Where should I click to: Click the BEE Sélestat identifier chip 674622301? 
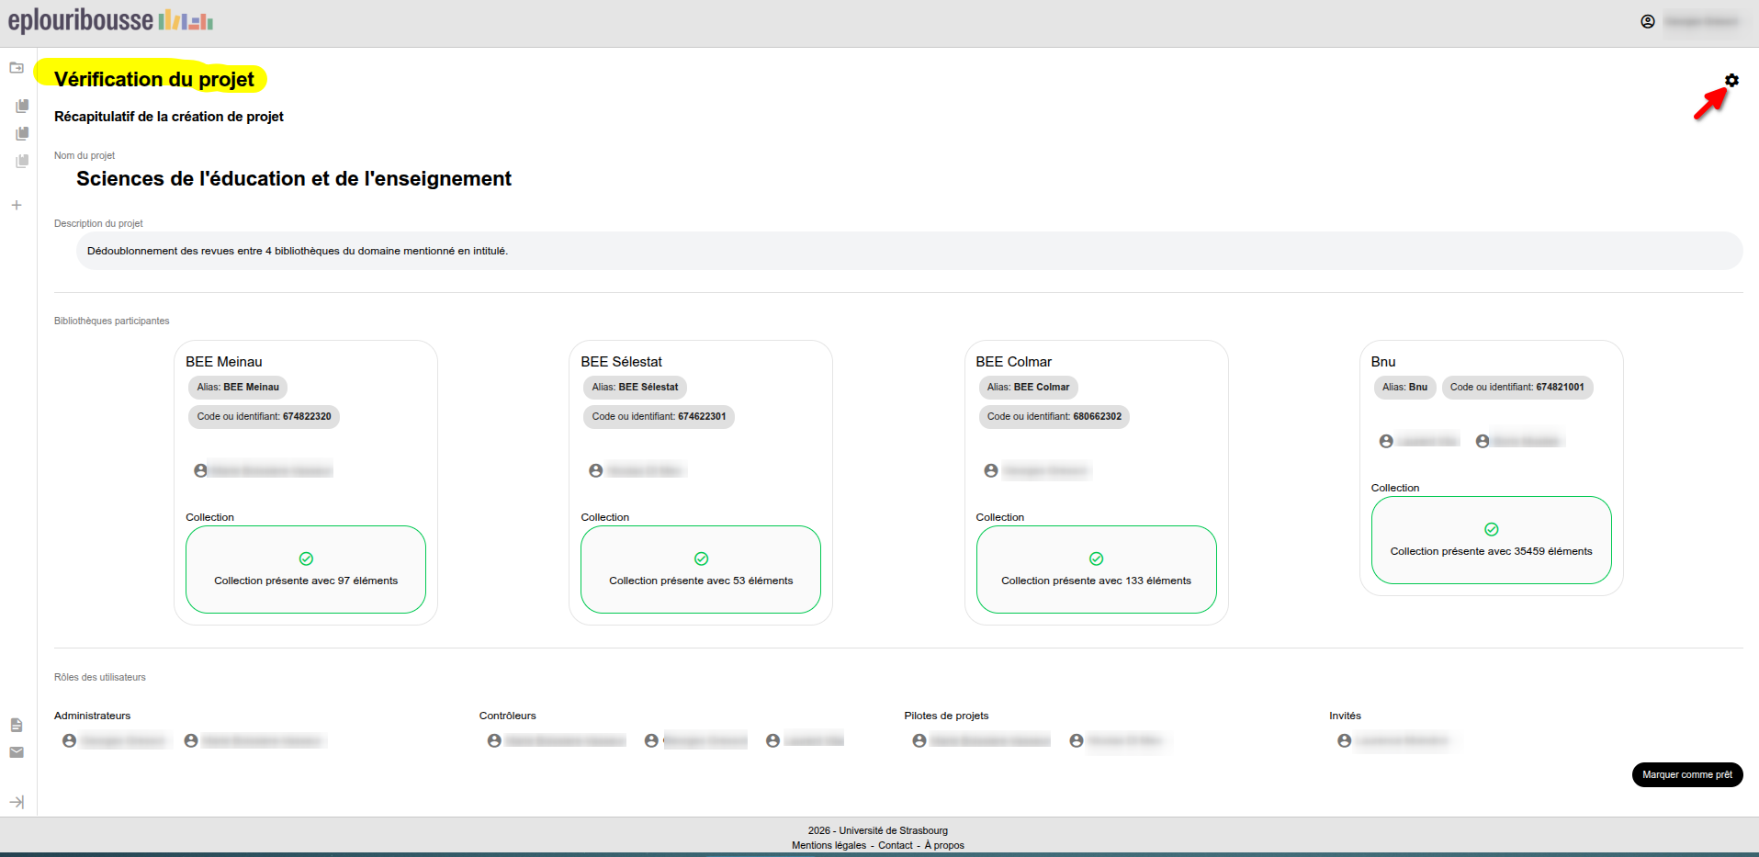(659, 417)
